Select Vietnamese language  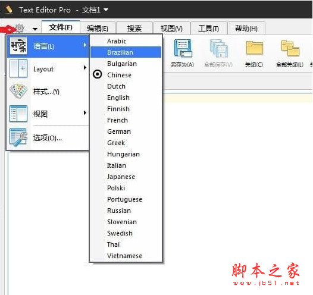[126, 256]
